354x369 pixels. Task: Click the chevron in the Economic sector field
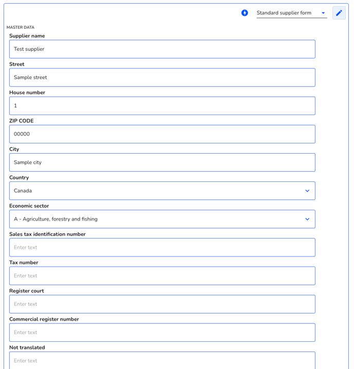[307, 219]
